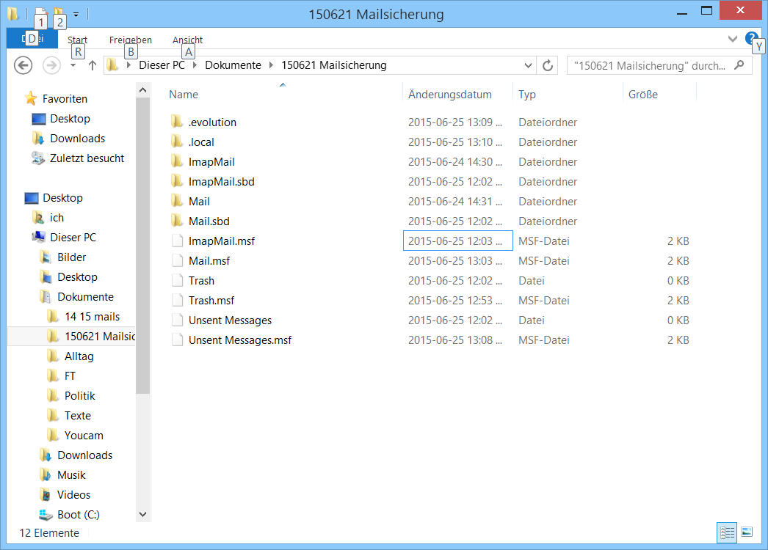Click the Up one level arrow
This screenshot has width=768, height=550.
coord(93,65)
